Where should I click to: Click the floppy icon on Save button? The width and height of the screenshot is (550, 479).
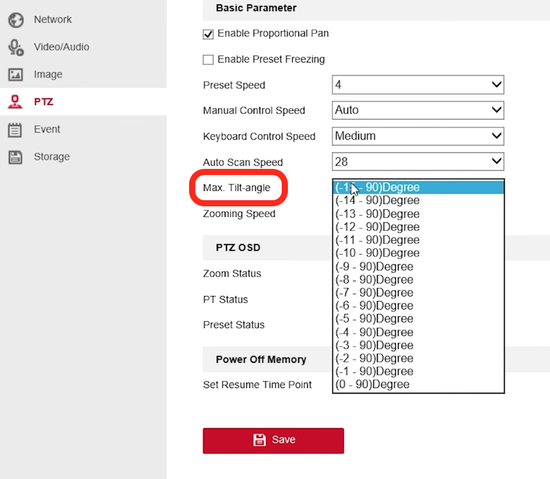[x=259, y=440]
